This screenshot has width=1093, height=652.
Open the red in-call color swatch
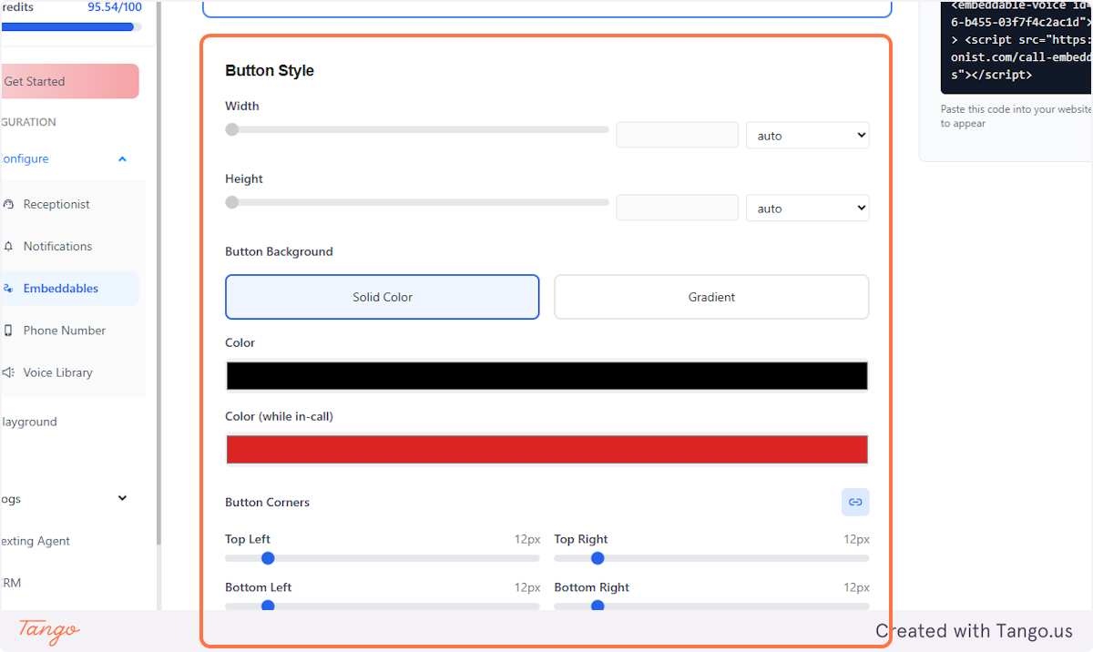pyautogui.click(x=547, y=450)
